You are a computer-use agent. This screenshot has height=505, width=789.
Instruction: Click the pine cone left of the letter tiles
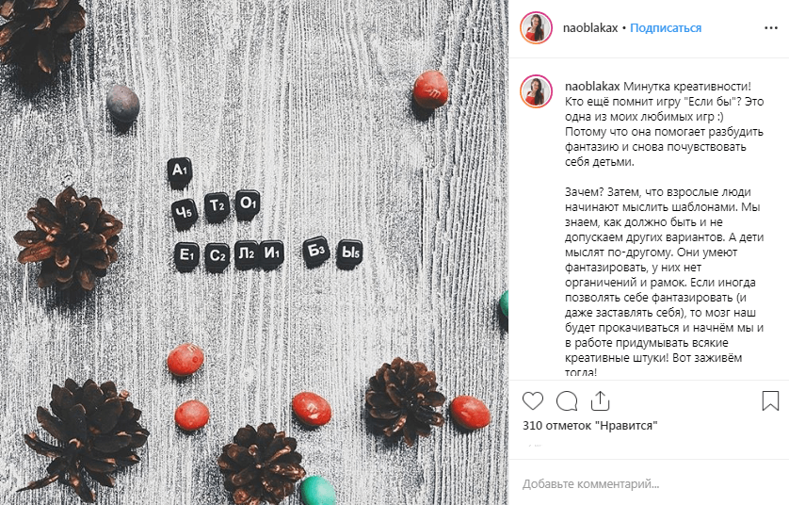68,237
